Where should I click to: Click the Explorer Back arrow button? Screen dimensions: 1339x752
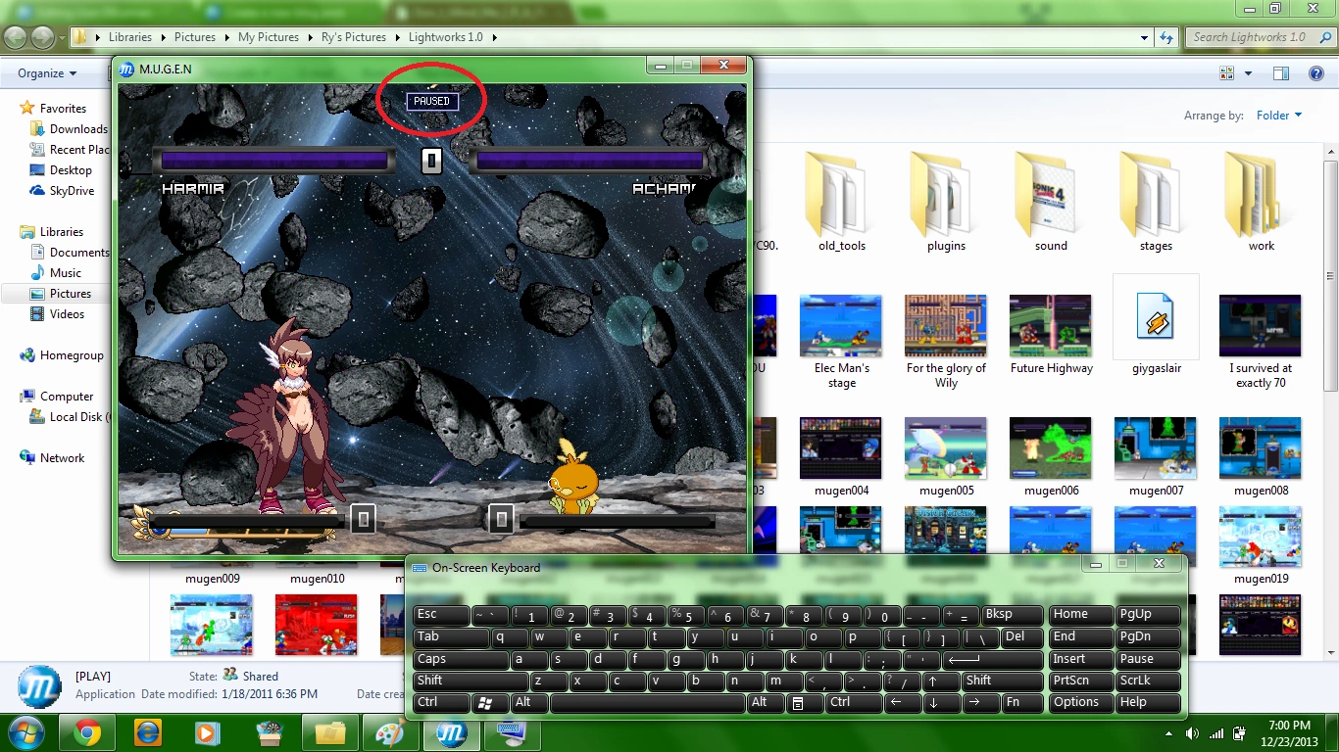tap(16, 37)
